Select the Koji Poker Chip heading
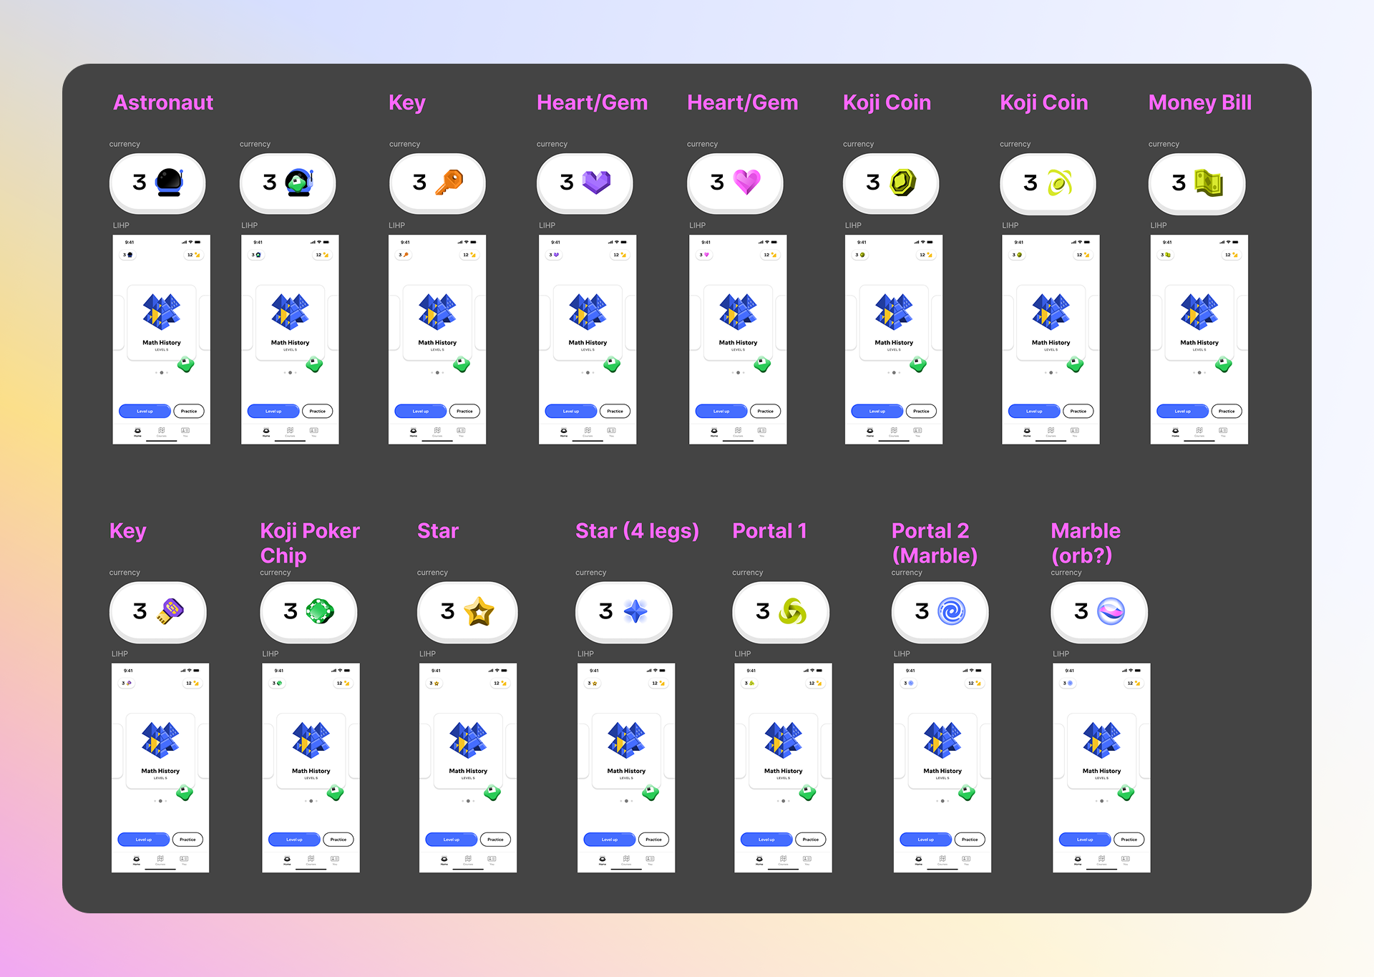 (310, 543)
